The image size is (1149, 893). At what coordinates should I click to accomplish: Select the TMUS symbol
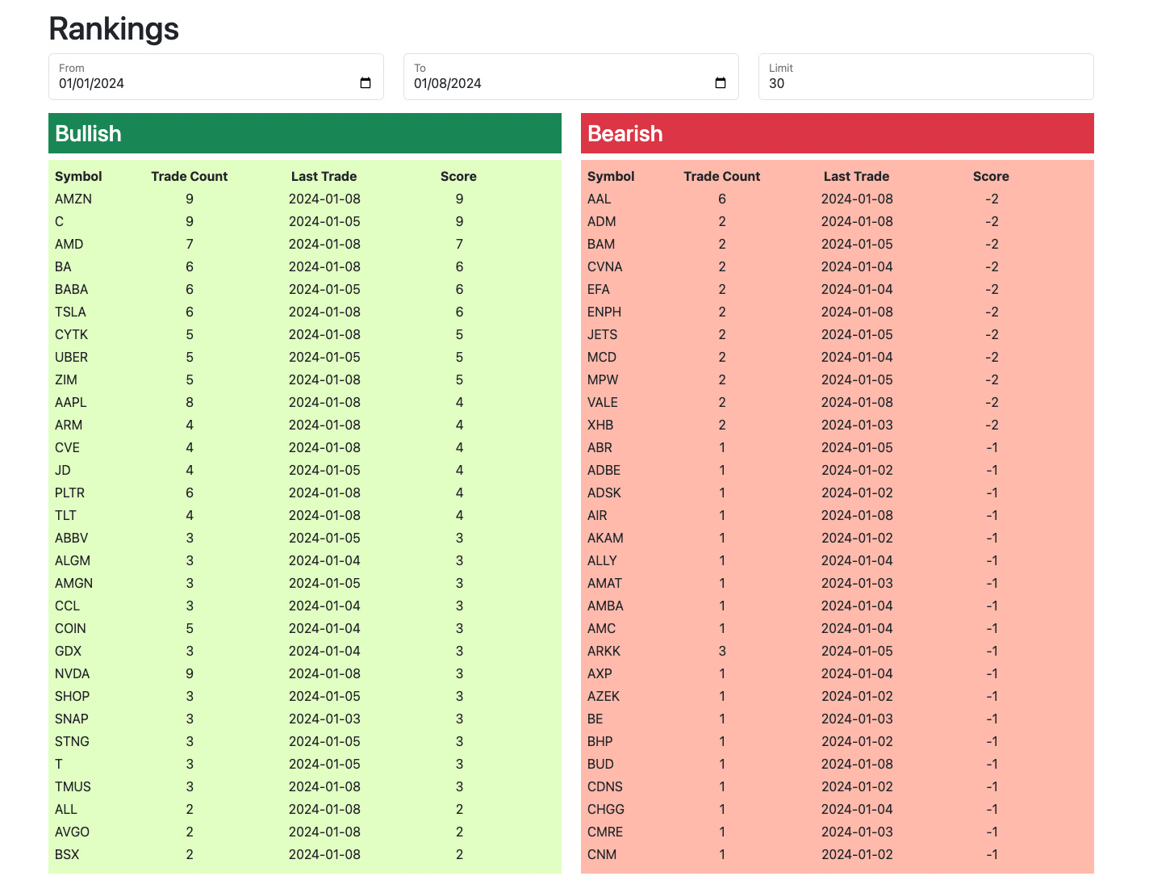(x=73, y=786)
